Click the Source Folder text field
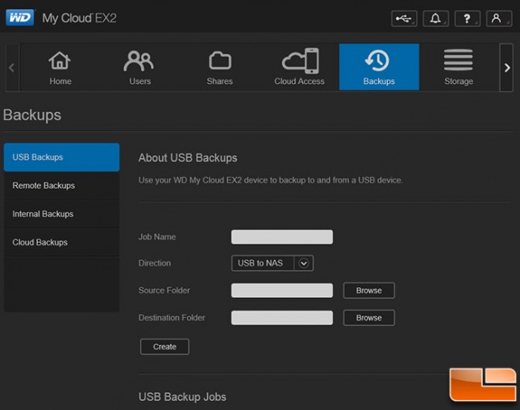520x410 pixels. click(282, 291)
